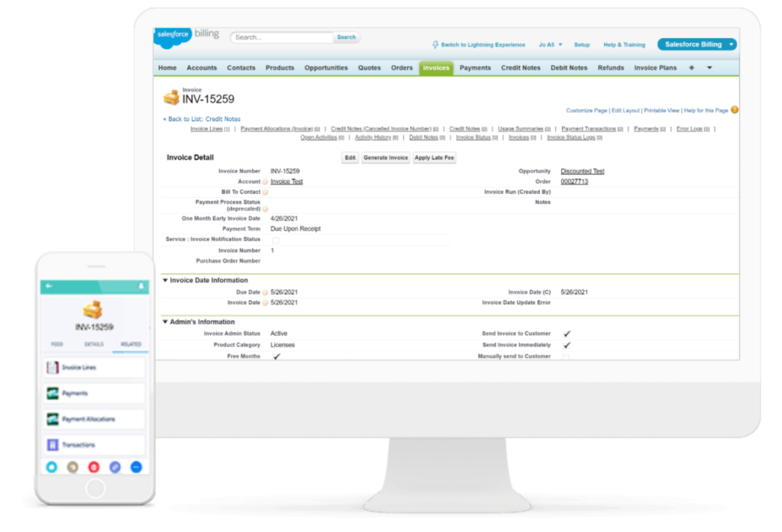Toggle the Send Invoice to Customer checkbox

566,334
